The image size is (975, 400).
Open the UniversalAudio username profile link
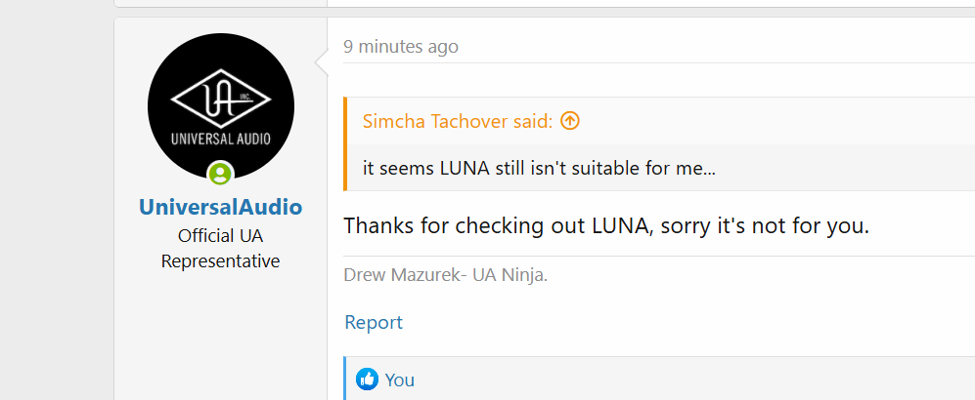coord(220,207)
